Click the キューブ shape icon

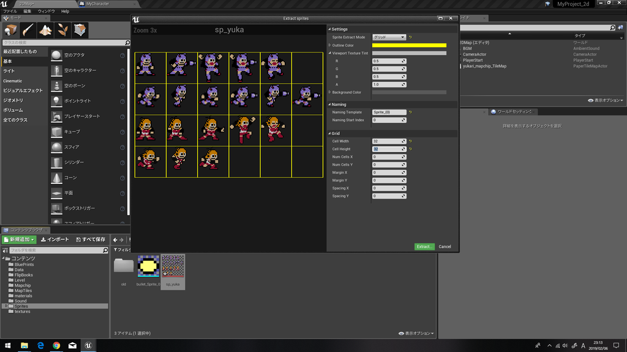tap(56, 132)
